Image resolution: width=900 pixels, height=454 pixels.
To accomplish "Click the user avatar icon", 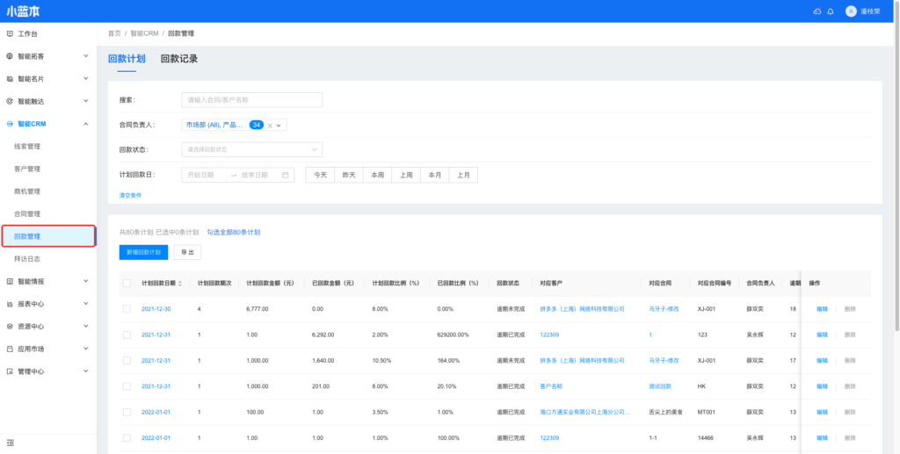I will coord(851,11).
